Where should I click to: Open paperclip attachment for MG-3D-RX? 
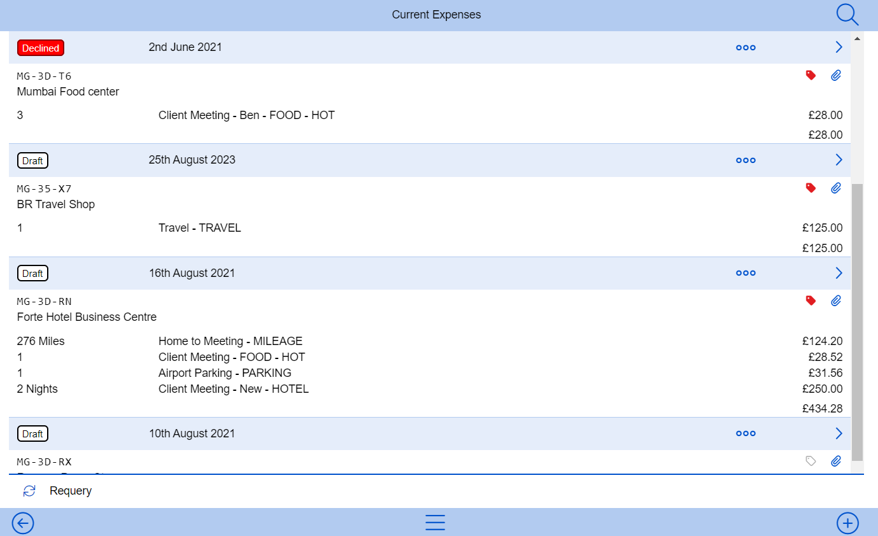836,461
